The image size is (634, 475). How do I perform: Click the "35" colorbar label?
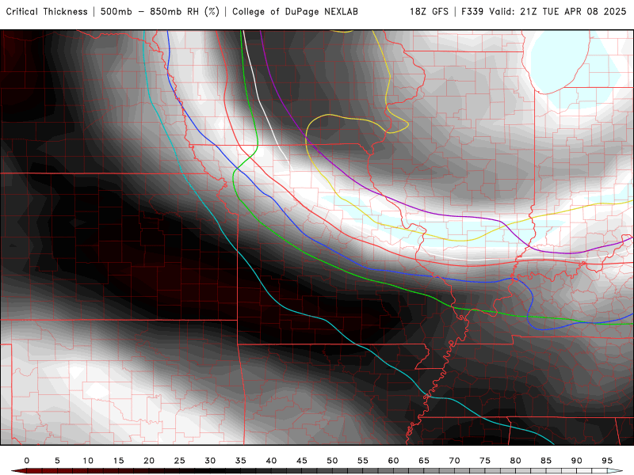[x=241, y=461]
